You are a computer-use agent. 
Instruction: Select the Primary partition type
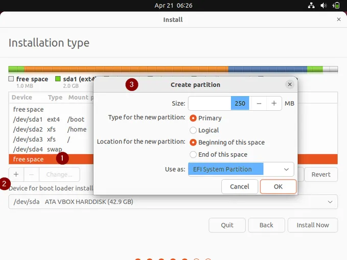[x=193, y=118]
